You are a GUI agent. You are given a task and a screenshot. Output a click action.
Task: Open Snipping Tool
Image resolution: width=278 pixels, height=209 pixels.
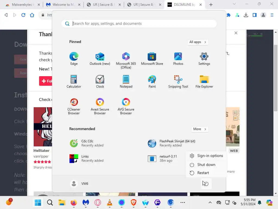tap(178, 82)
